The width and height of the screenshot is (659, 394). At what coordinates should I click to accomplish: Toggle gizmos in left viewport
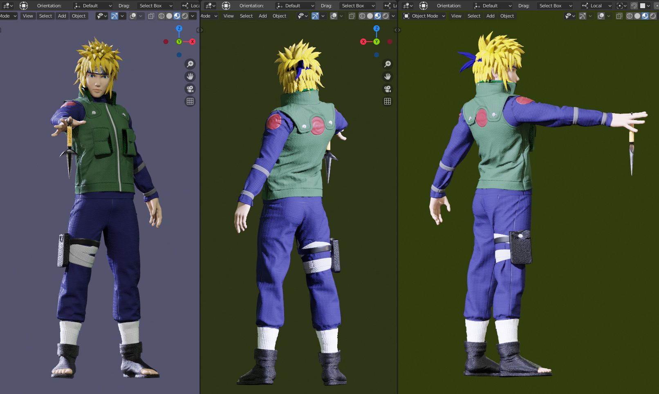pyautogui.click(x=114, y=16)
